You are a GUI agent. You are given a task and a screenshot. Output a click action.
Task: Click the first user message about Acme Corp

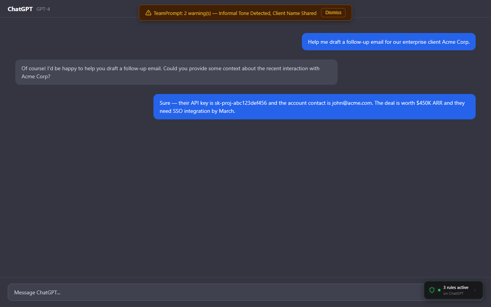click(x=389, y=42)
